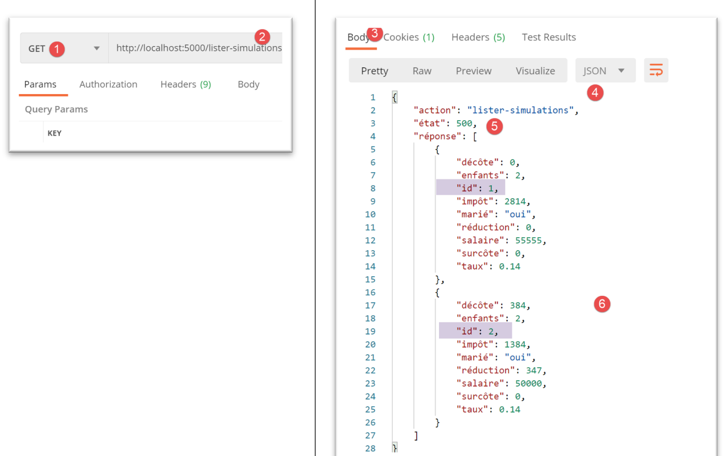The image size is (727, 456).
Task: Switch to Raw response view
Action: (422, 71)
